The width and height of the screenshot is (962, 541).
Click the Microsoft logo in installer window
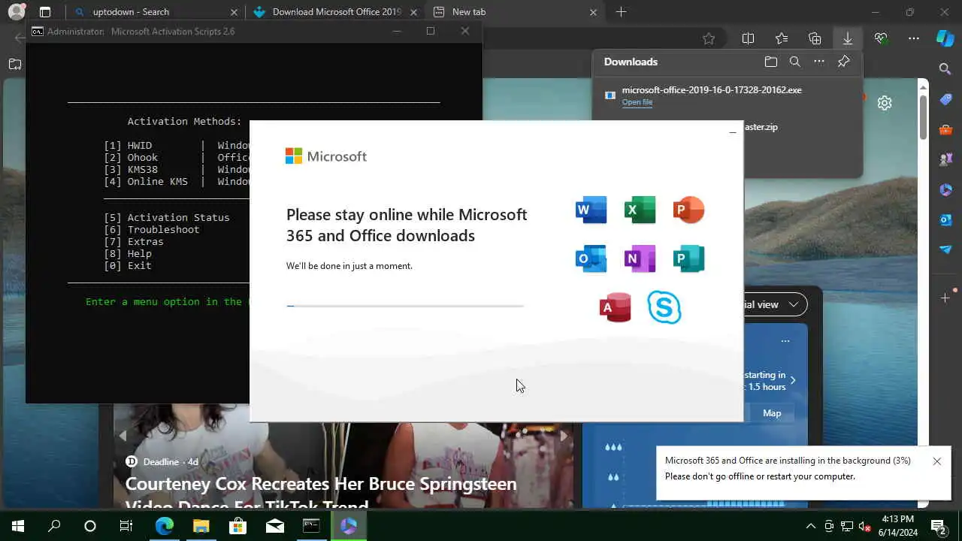point(326,156)
